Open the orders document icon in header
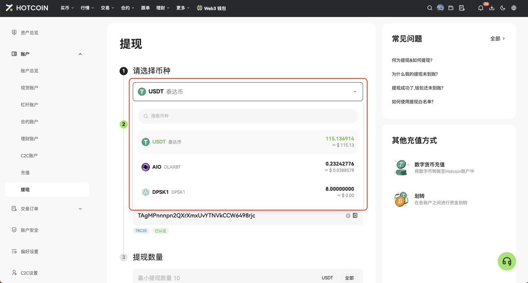This screenshot has width=528, height=283. [462, 8]
